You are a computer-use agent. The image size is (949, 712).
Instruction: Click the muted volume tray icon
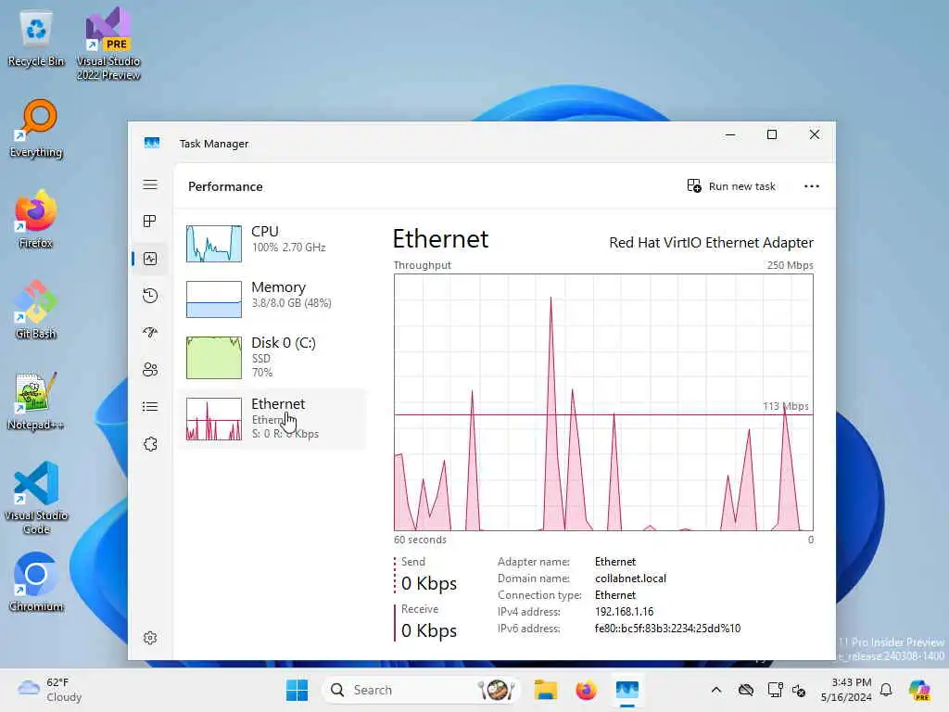point(799,690)
